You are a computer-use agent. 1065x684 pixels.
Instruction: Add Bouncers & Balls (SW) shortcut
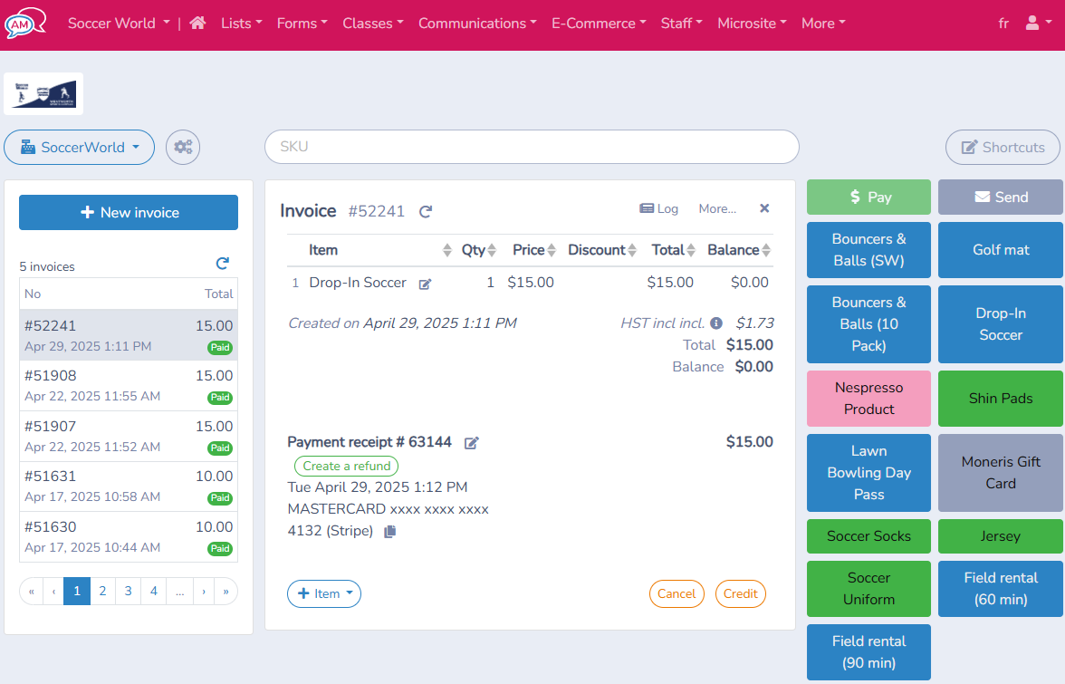coord(868,250)
